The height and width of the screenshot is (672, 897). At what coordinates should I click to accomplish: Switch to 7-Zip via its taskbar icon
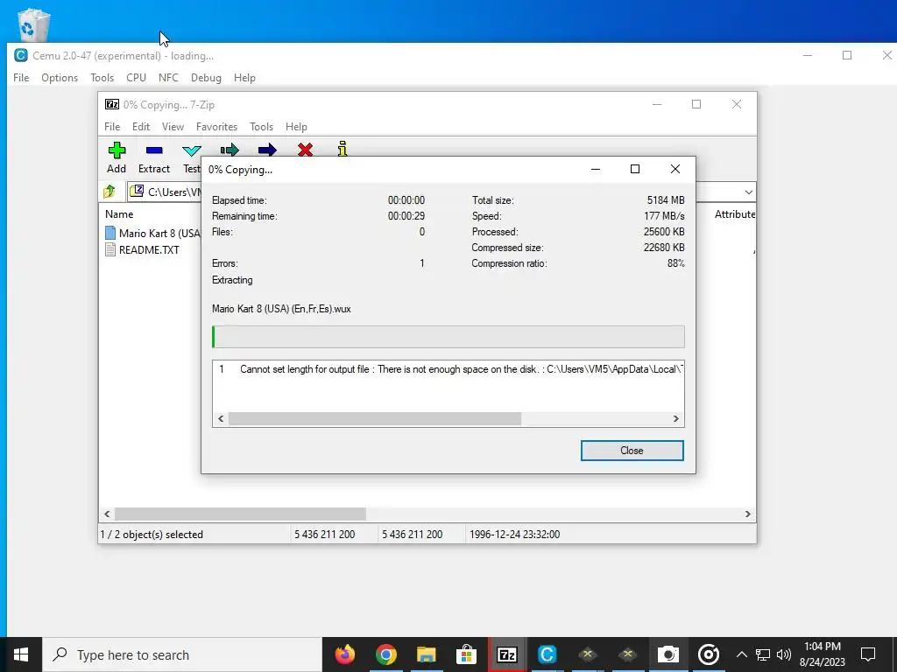(507, 654)
